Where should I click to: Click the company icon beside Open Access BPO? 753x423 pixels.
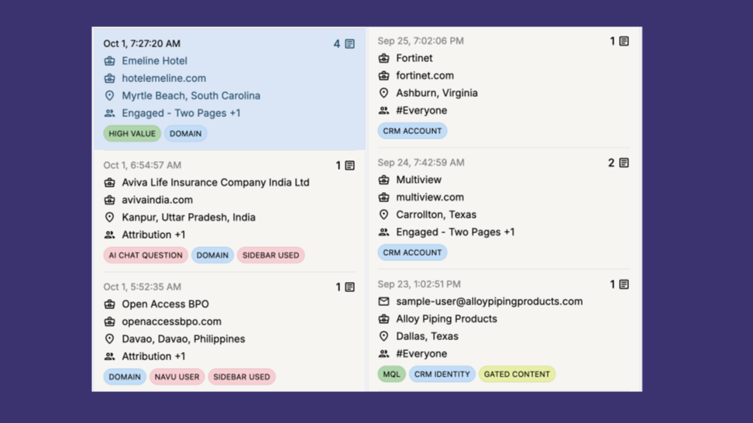(x=109, y=304)
